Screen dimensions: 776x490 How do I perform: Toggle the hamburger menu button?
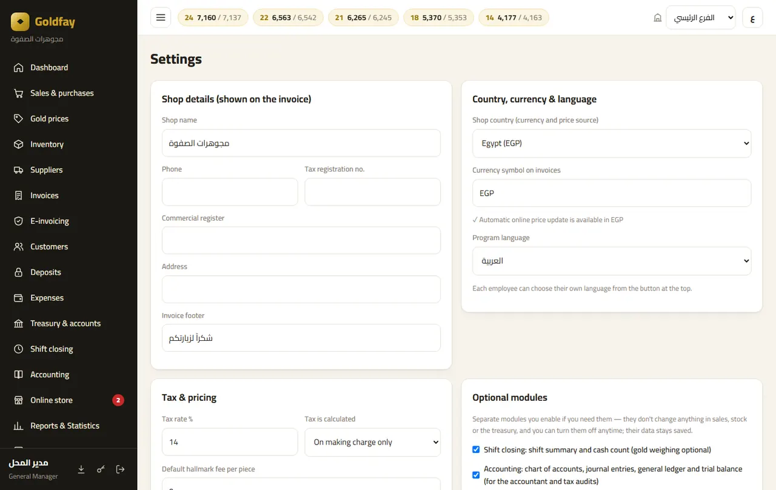(x=161, y=18)
